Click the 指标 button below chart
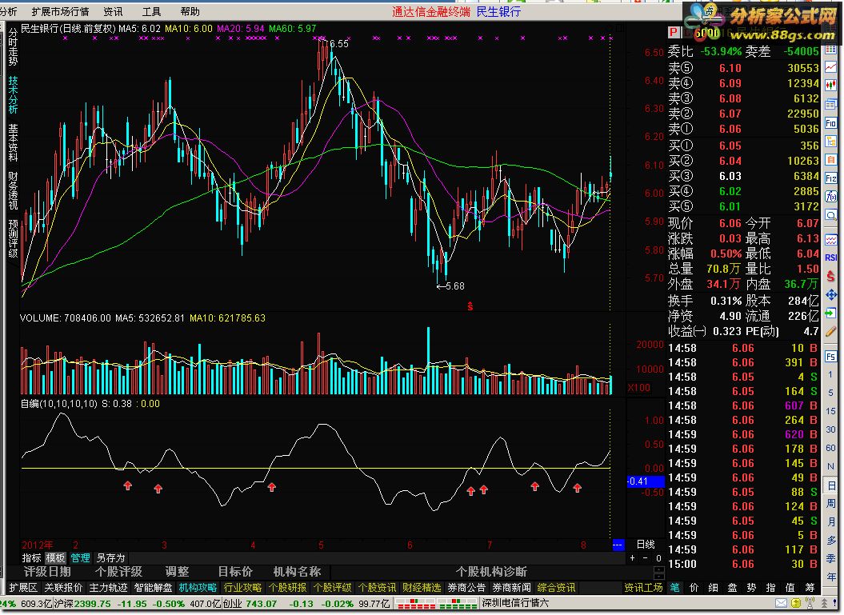 (31, 558)
